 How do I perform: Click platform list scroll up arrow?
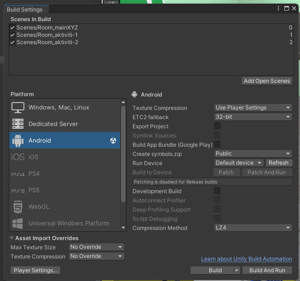coord(123,103)
